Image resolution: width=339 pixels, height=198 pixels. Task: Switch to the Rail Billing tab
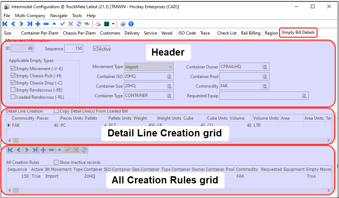pyautogui.click(x=250, y=33)
